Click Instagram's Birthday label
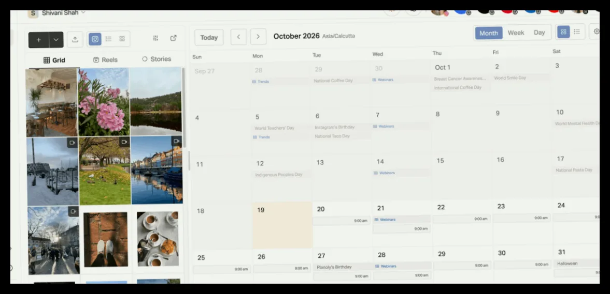Image resolution: width=610 pixels, height=294 pixels. click(335, 127)
